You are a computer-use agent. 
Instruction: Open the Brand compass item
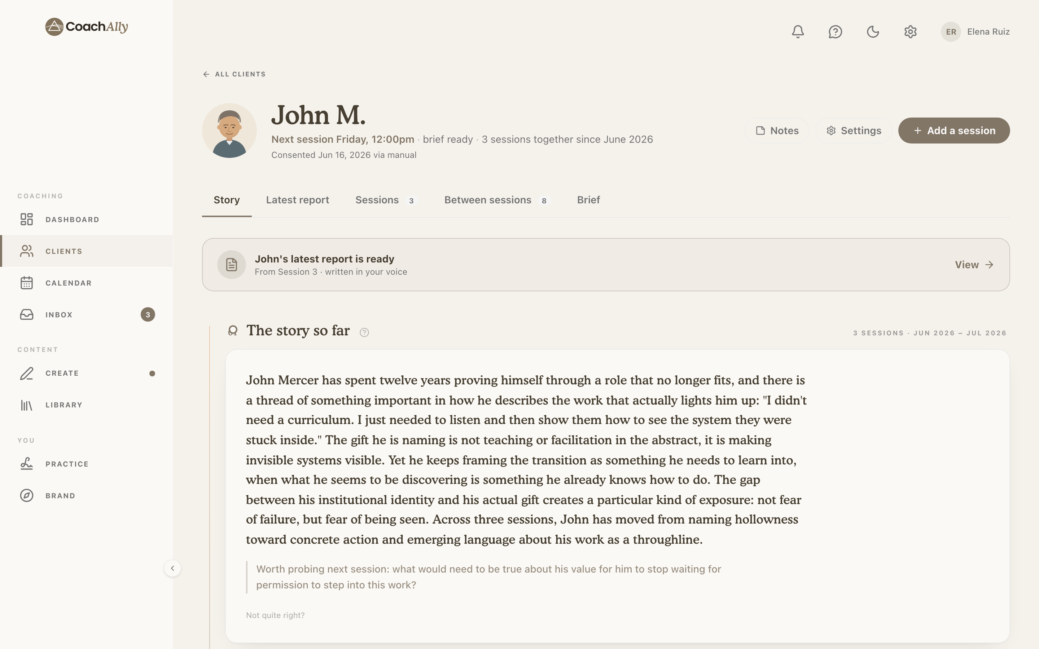pos(86,496)
